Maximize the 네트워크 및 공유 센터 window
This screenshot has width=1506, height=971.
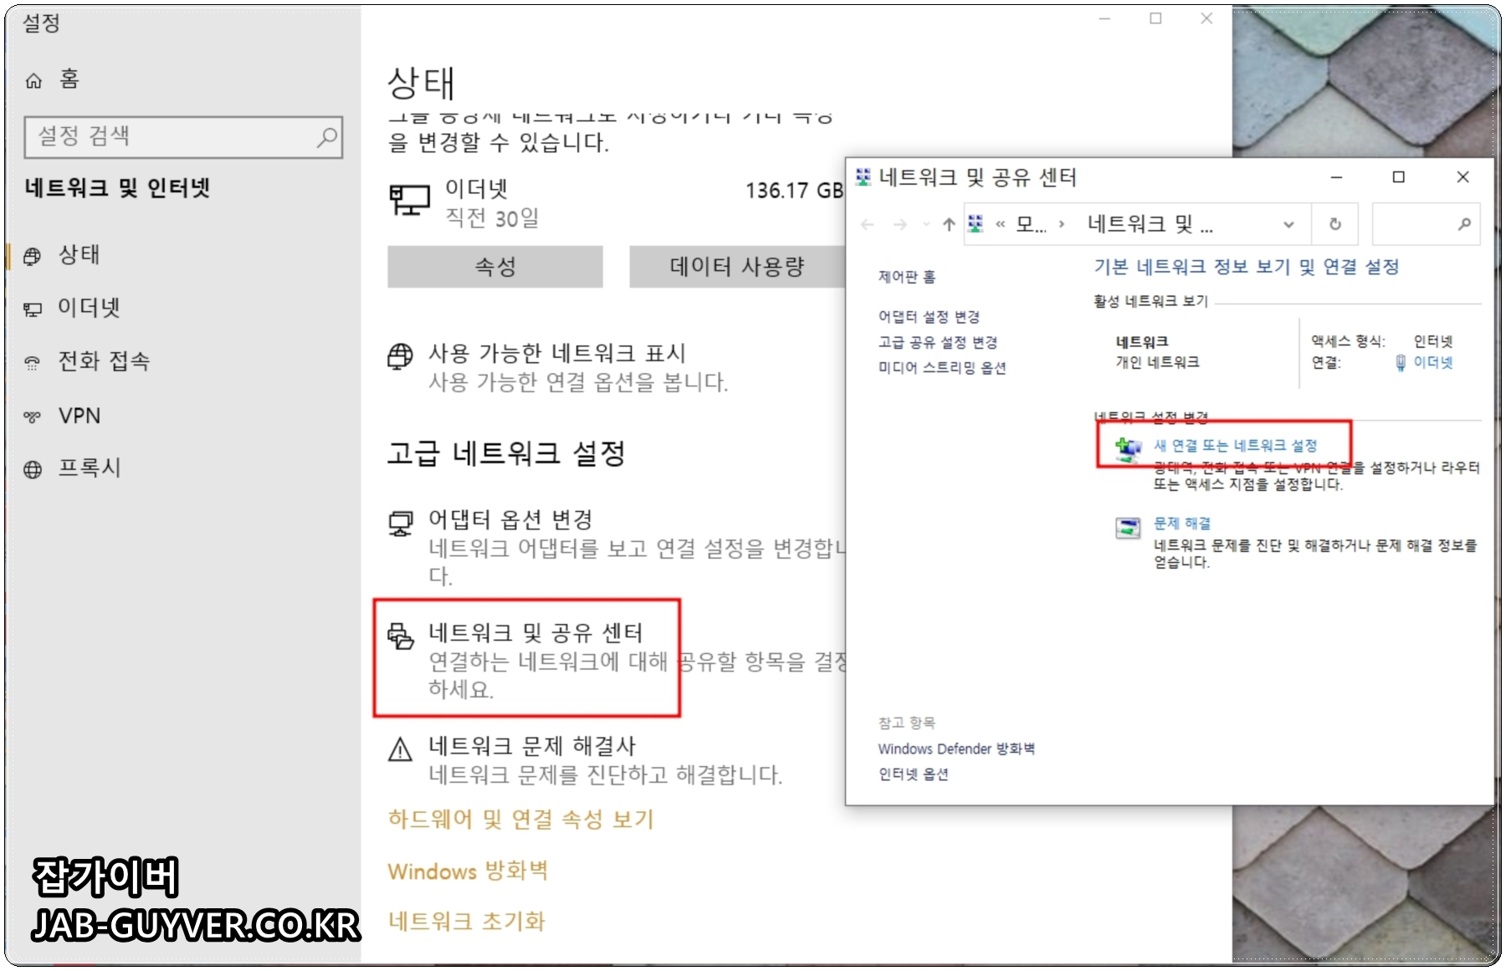1398,177
